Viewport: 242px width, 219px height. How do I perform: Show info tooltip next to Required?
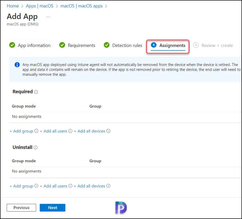[x=36, y=92]
